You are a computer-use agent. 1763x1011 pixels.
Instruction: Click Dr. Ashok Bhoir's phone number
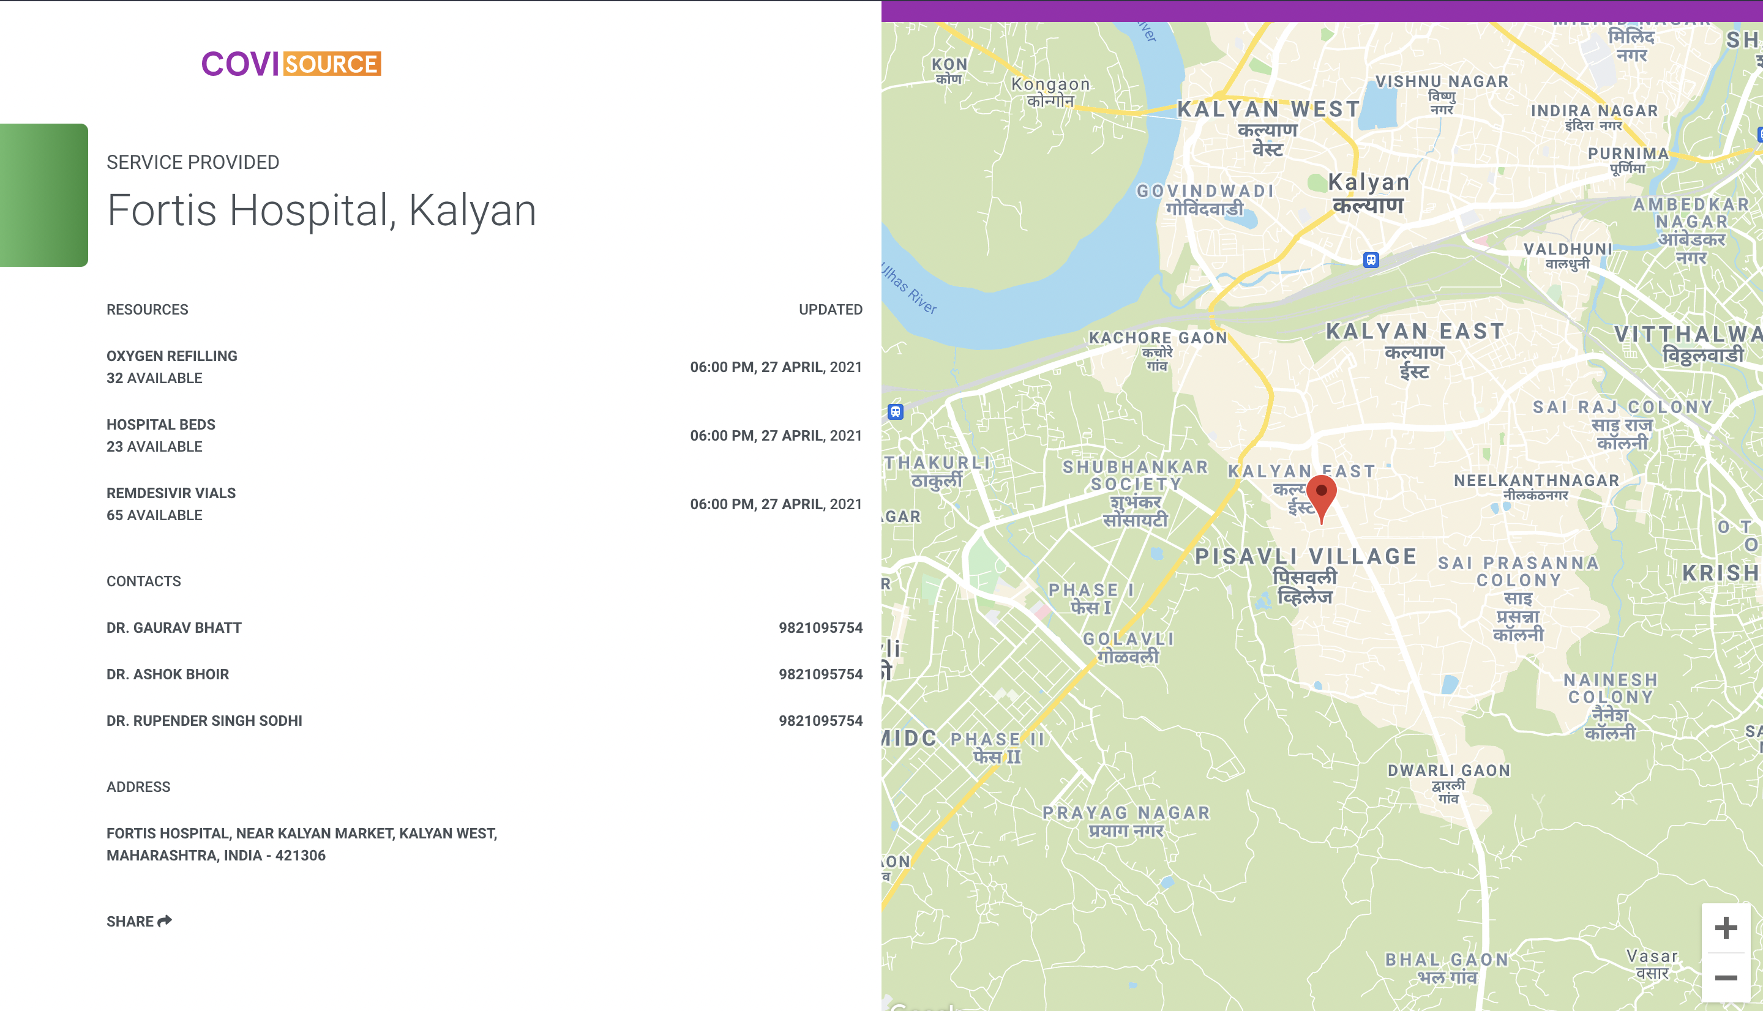(820, 674)
